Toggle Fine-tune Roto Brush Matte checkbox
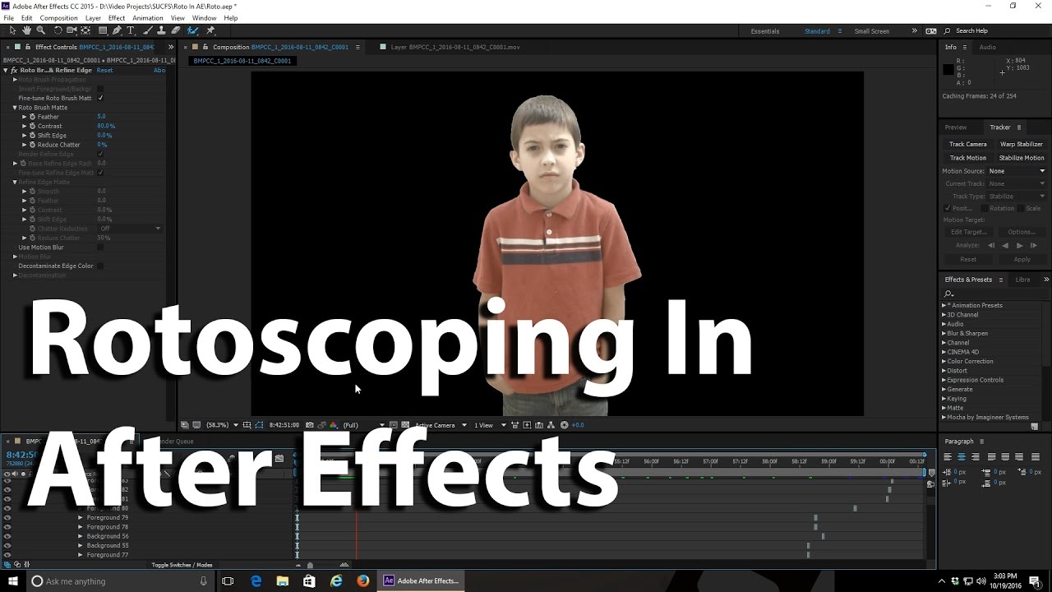1052x592 pixels. coord(100,98)
